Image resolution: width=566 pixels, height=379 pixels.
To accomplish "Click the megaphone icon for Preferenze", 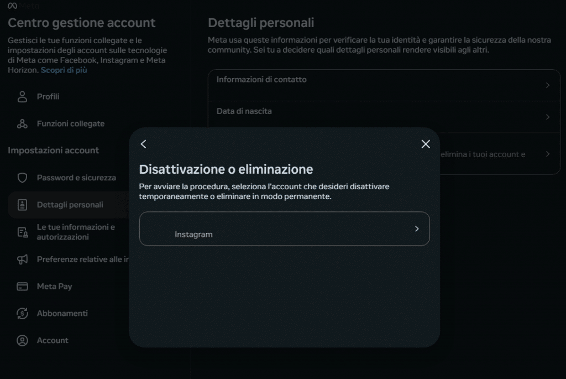I will [22, 259].
